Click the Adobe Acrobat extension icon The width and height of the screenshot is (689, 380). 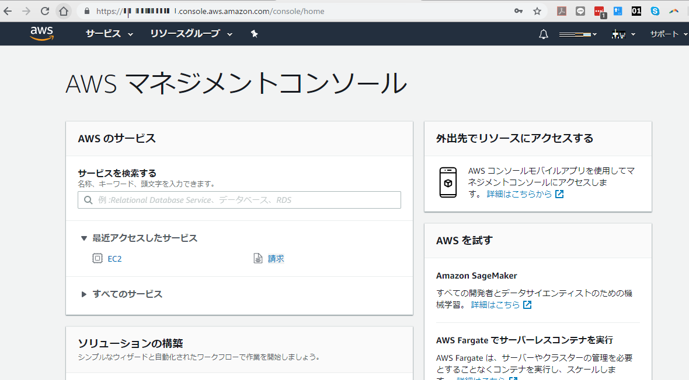(562, 11)
